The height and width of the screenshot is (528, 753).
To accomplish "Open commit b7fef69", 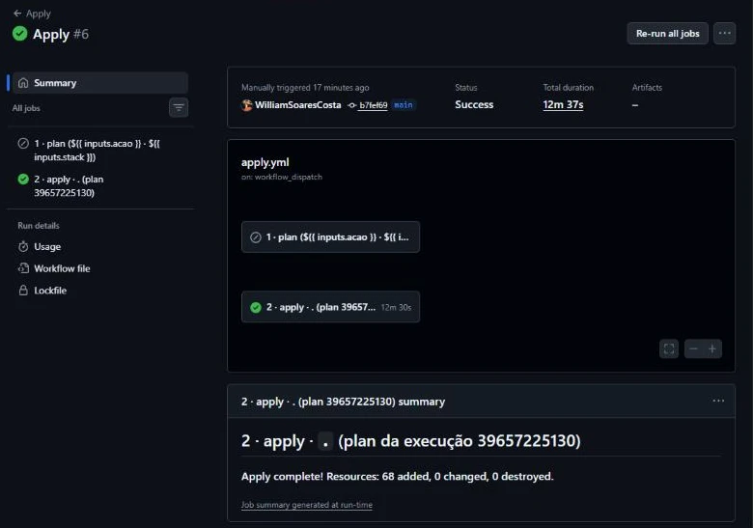I will coord(374,105).
